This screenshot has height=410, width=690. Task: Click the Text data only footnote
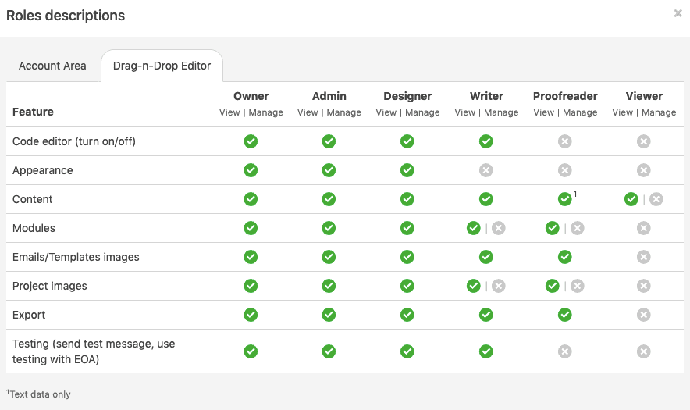39,394
